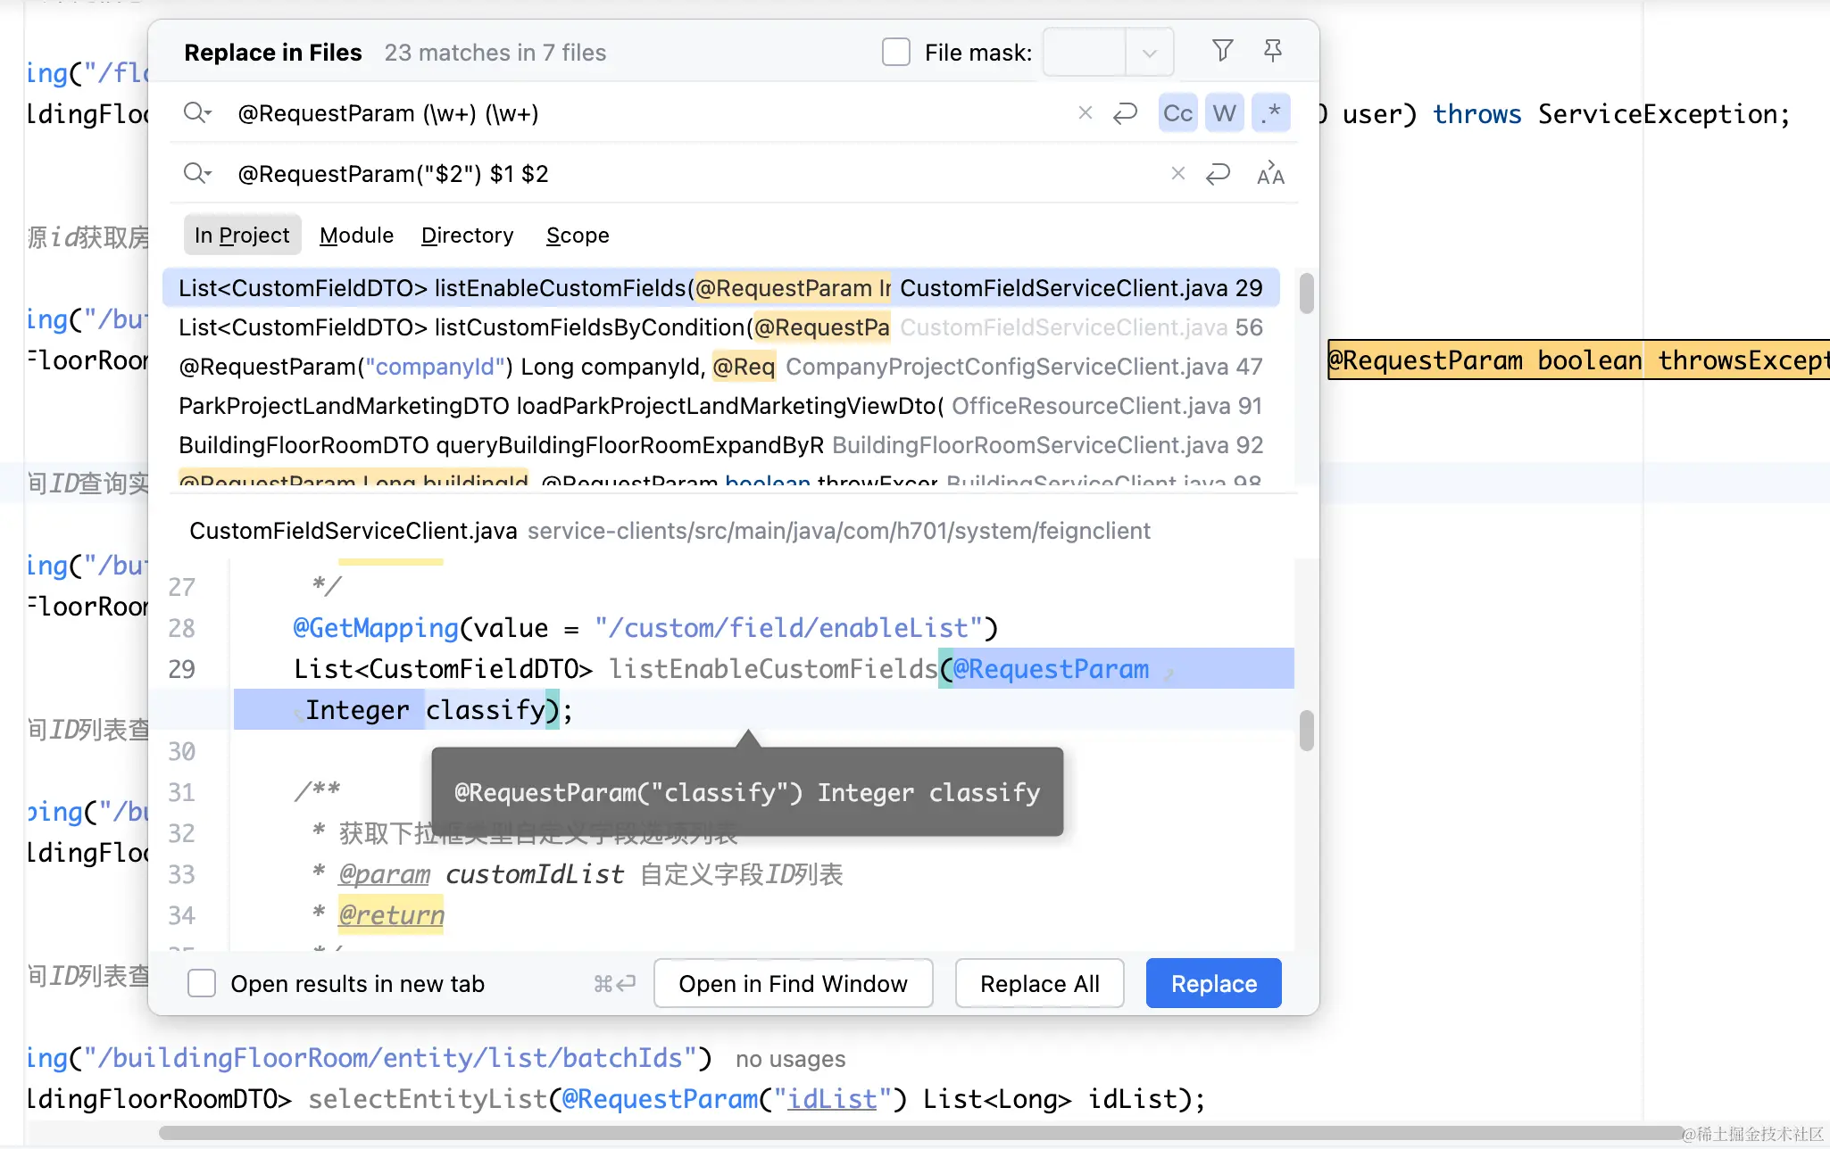This screenshot has height=1149, width=1830.
Task: Click the filter search results icon
Action: (1222, 51)
